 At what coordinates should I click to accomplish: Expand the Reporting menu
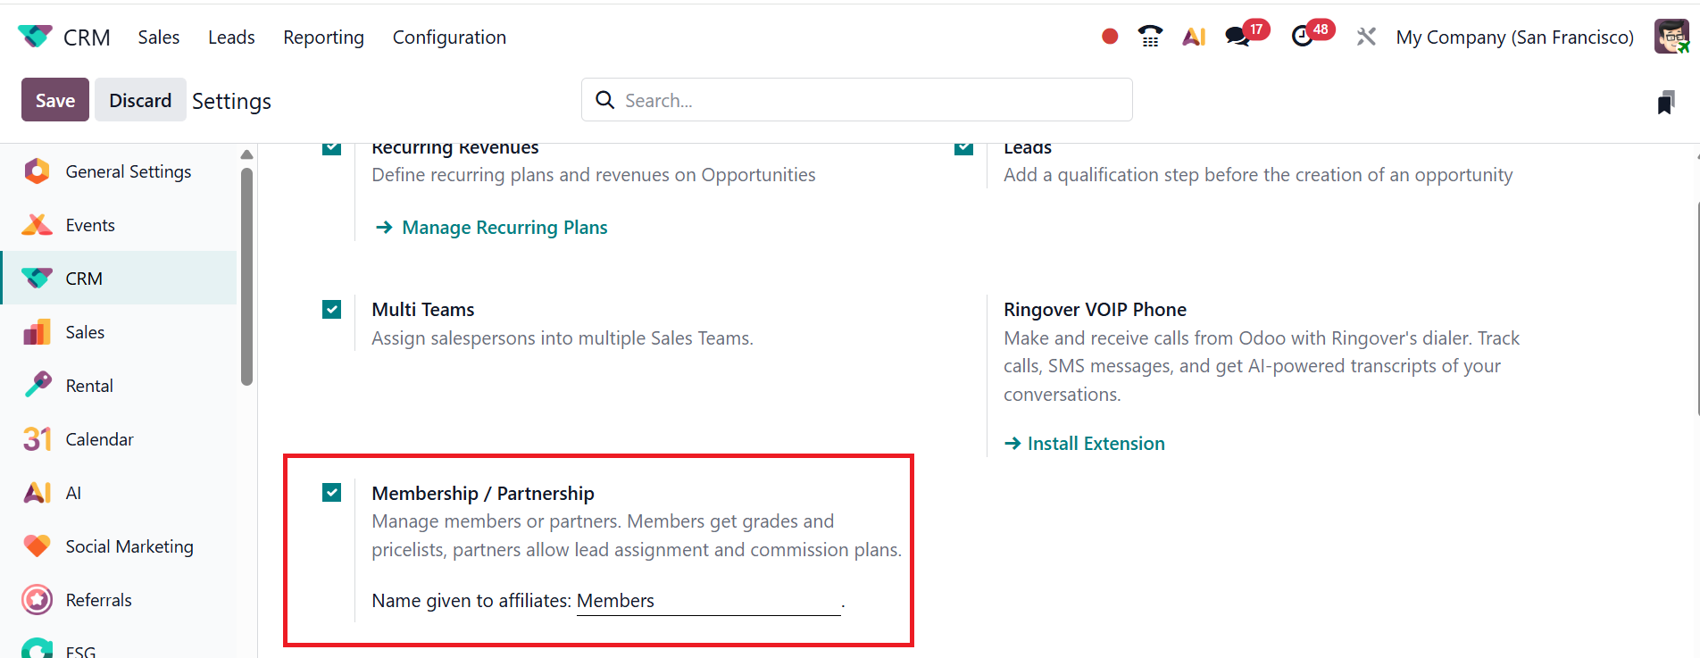[x=323, y=37]
